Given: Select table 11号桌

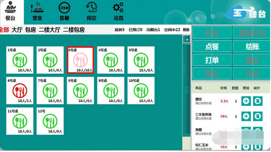Looking at the screenshot, I should click(20, 121).
